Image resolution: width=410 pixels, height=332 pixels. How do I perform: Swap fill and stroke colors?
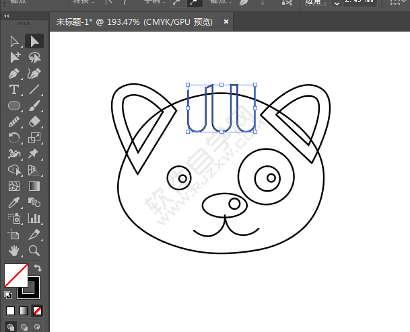[38, 268]
